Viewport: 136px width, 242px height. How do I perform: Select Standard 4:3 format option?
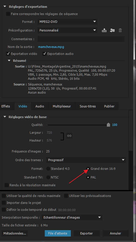[x=48, y=169]
